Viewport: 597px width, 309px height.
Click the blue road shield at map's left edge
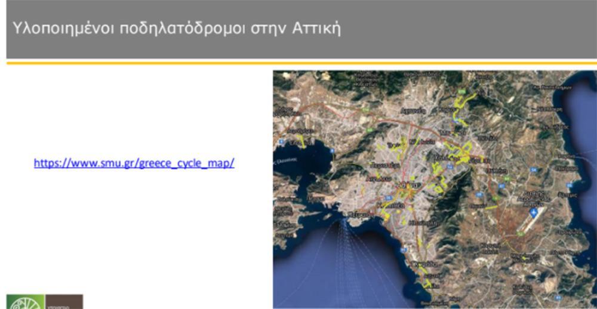click(280, 141)
